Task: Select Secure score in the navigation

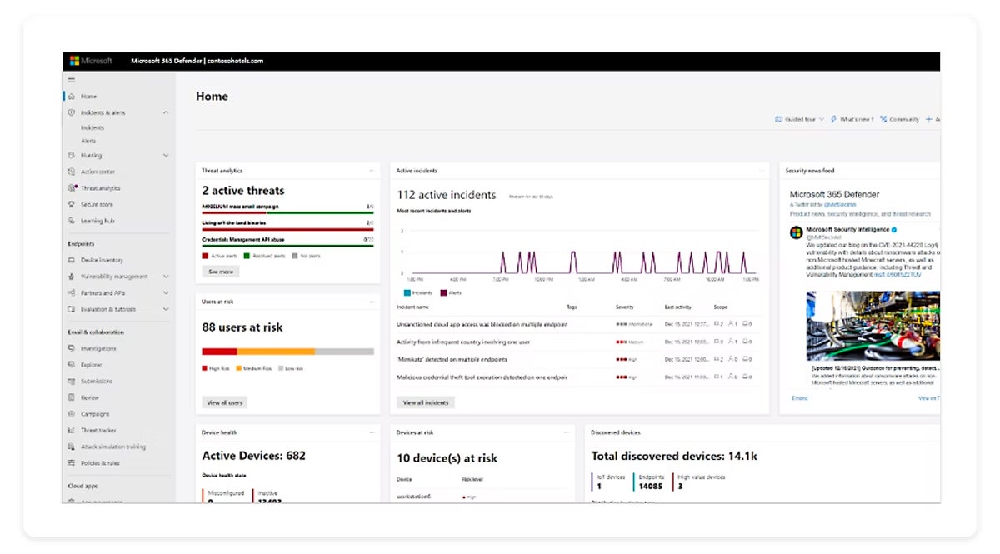Action: click(96, 204)
